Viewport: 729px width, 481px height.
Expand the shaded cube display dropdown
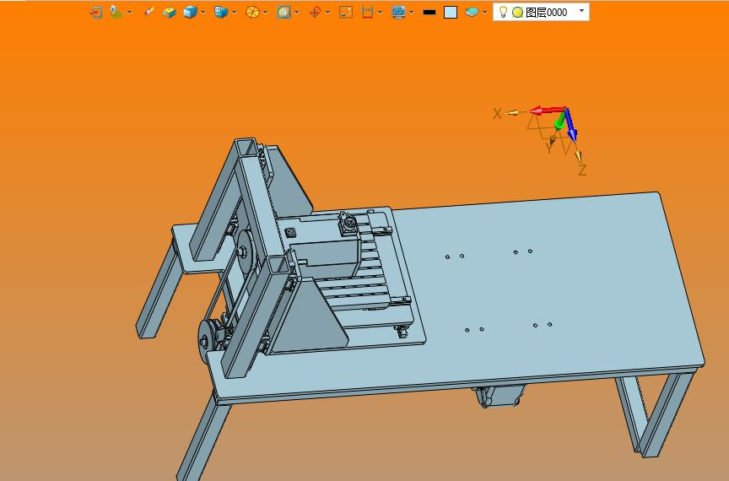point(202,13)
